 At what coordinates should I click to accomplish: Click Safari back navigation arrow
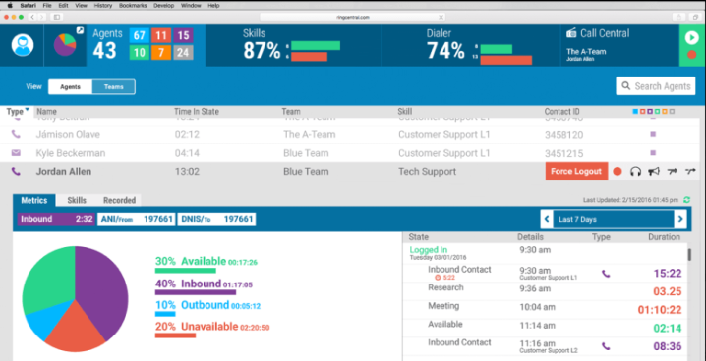32,17
